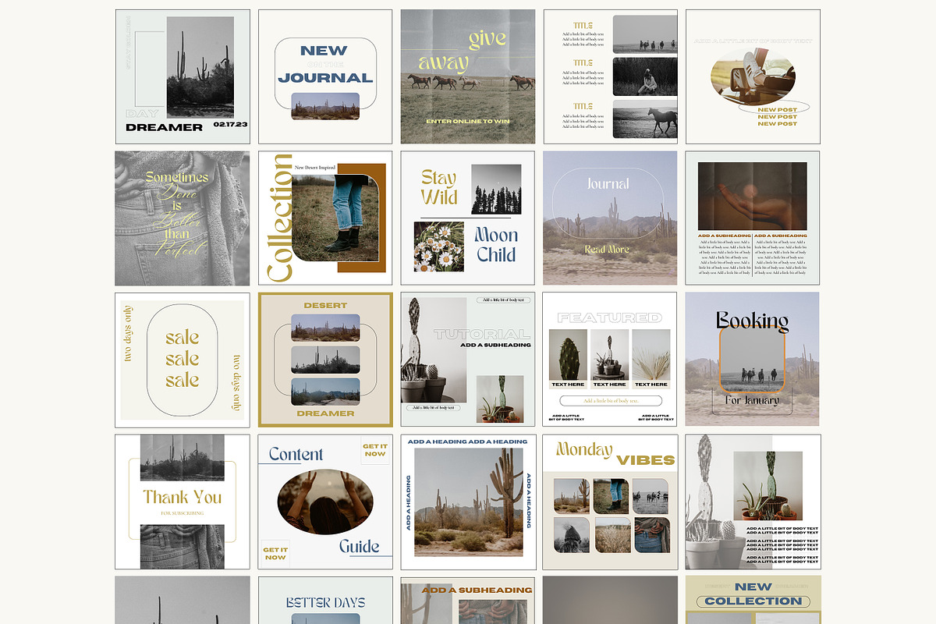Open the Content Guide template

click(x=325, y=502)
